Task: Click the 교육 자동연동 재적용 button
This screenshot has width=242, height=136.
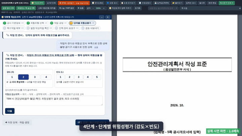Action: pyautogui.click(x=47, y=8)
